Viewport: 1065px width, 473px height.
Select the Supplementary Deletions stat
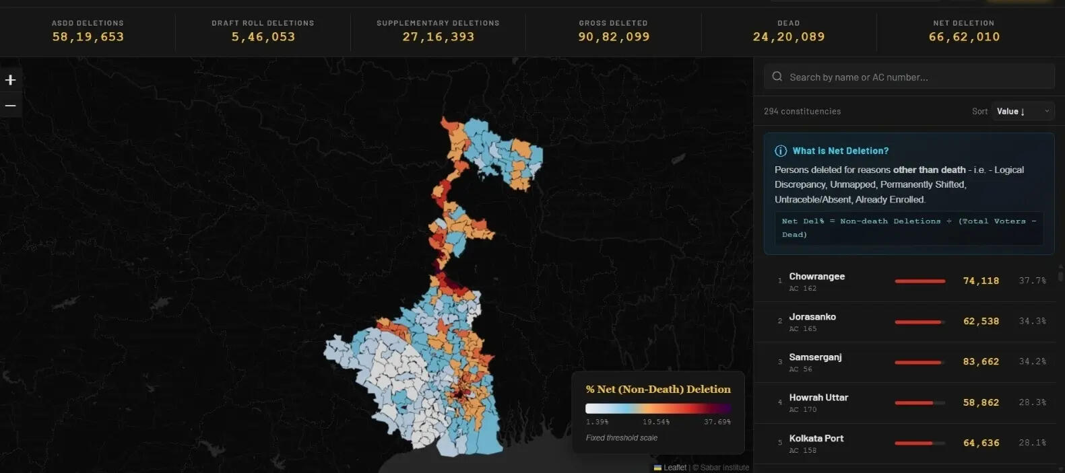[438, 31]
